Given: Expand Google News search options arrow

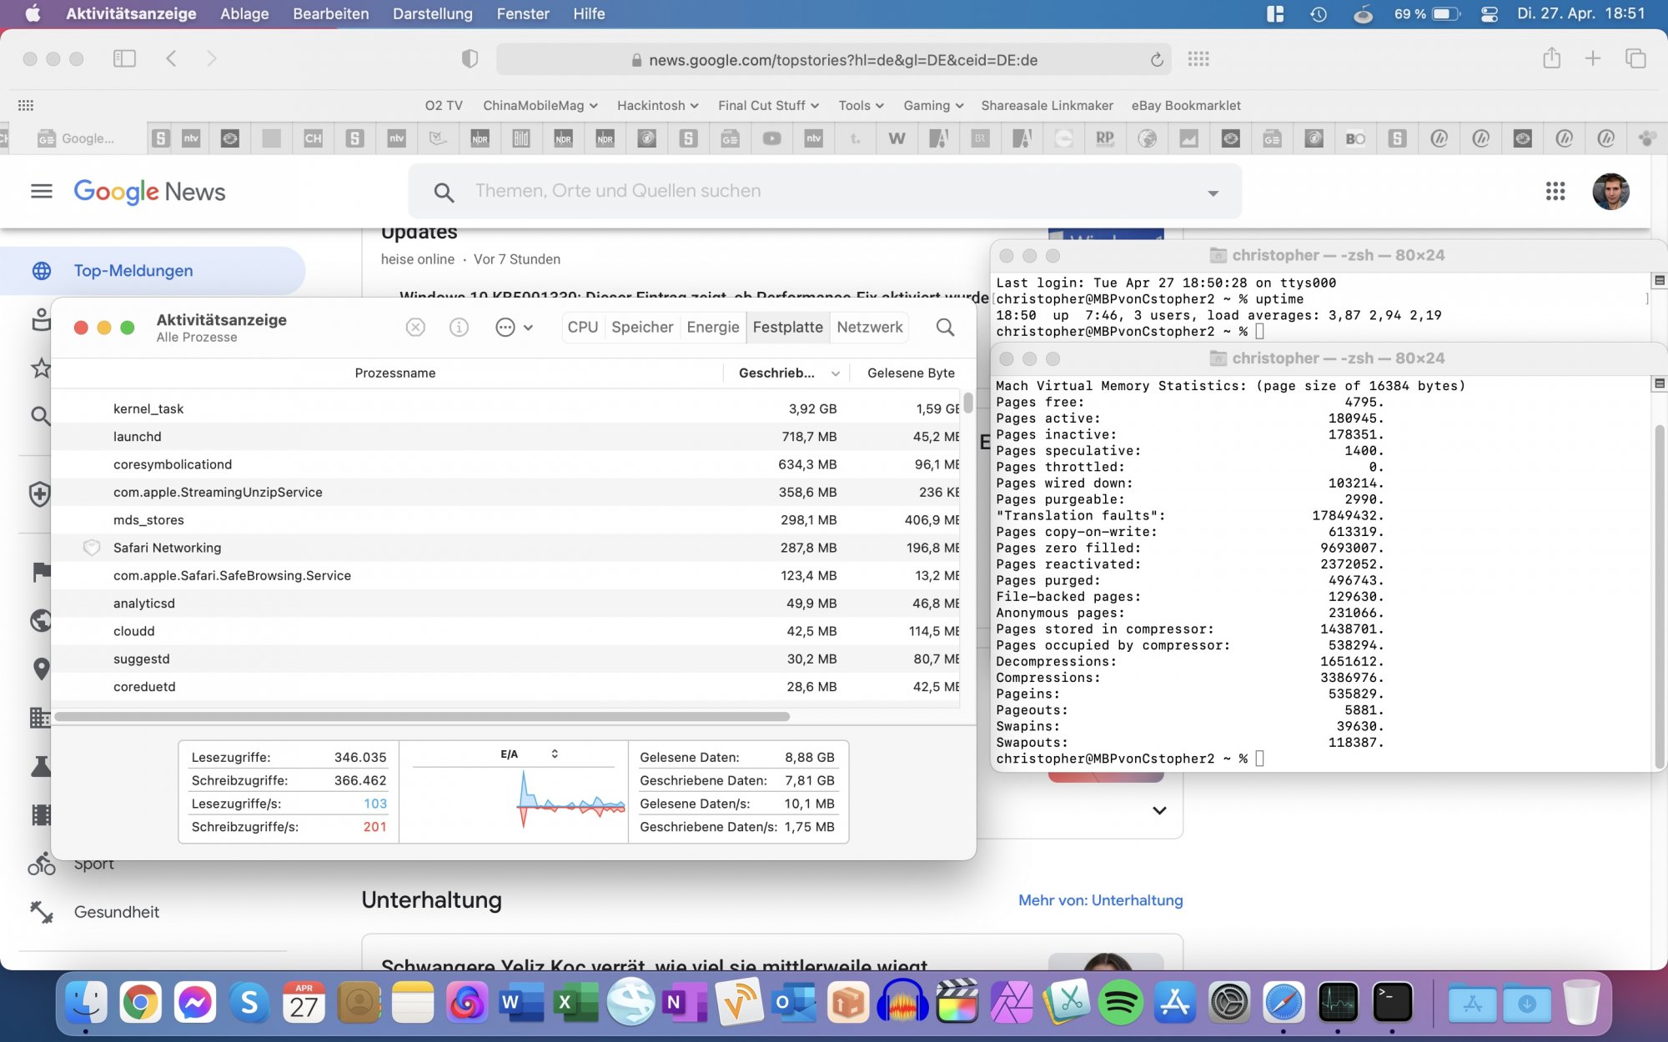Looking at the screenshot, I should pyautogui.click(x=1213, y=193).
